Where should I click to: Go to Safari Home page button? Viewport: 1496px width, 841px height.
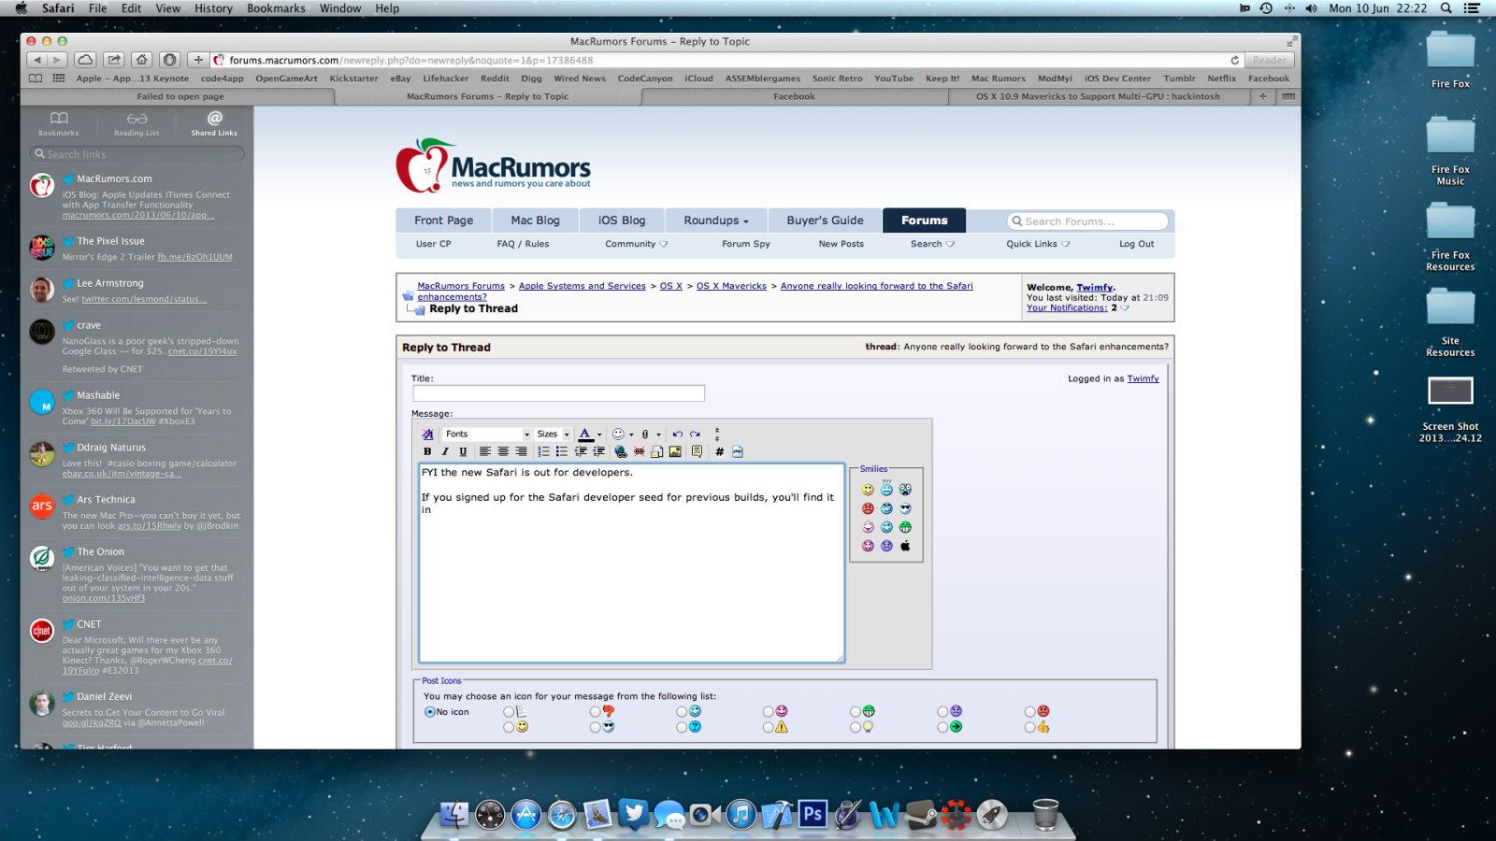141,60
